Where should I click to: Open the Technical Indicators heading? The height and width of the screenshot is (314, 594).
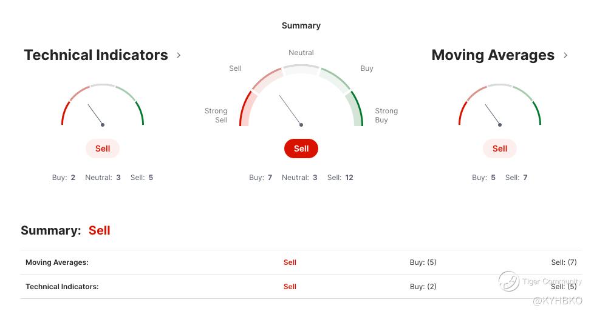tap(96, 55)
